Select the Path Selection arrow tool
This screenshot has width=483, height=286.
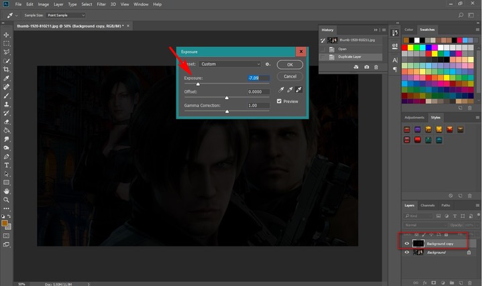[7, 173]
